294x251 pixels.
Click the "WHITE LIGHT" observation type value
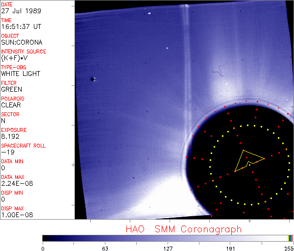point(21,74)
